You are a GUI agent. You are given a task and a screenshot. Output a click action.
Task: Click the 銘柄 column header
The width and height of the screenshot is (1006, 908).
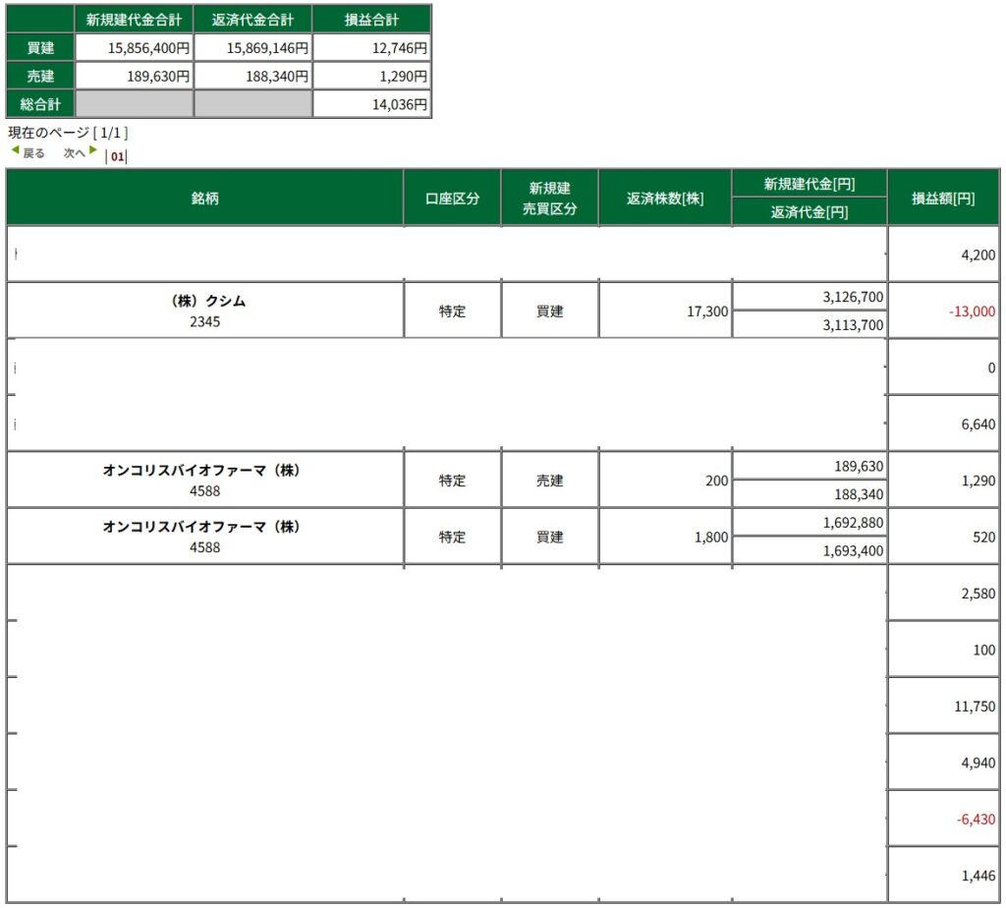[205, 198]
